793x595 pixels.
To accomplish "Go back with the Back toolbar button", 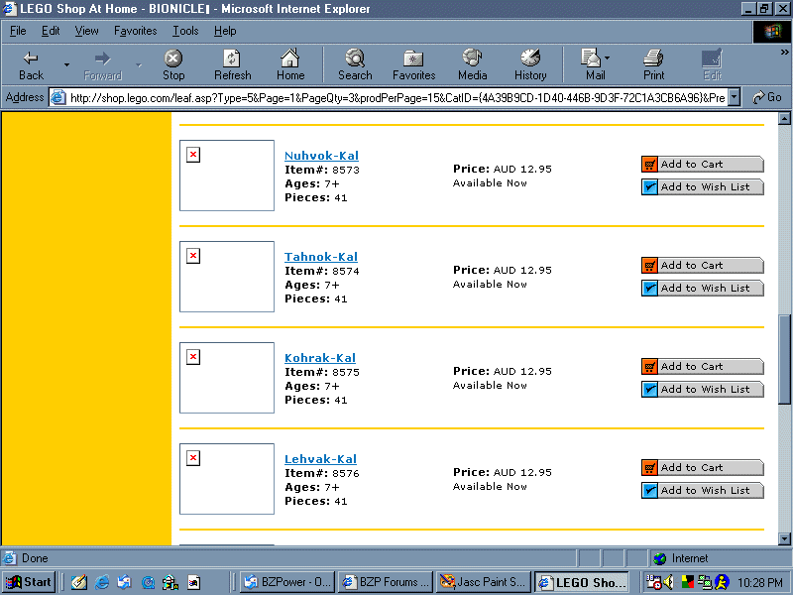I will 32,64.
